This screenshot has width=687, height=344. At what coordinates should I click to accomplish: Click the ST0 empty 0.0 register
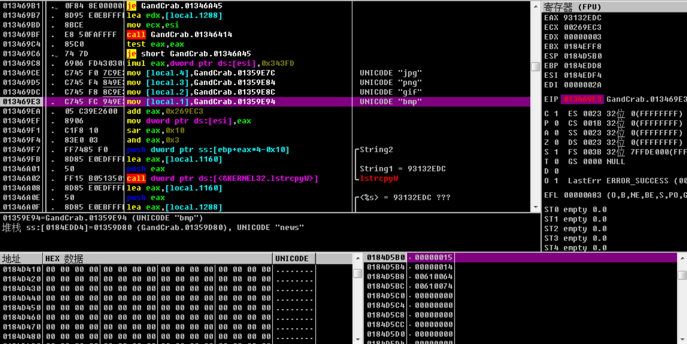coord(575,209)
